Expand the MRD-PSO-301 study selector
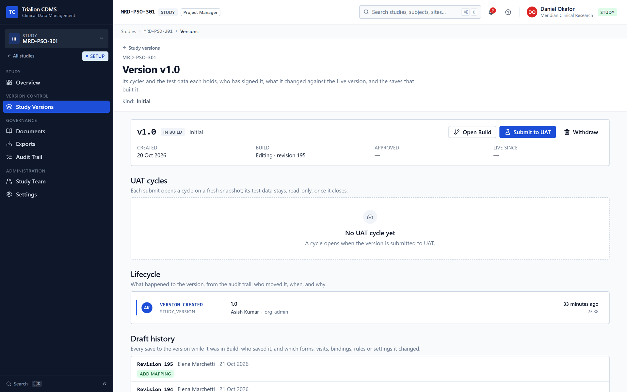The width and height of the screenshot is (627, 392). pos(56,39)
